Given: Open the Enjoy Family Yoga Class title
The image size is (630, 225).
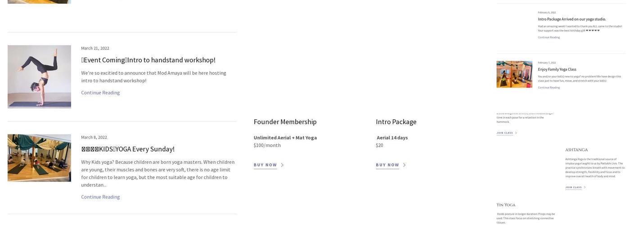Looking at the screenshot, I should tap(557, 69).
